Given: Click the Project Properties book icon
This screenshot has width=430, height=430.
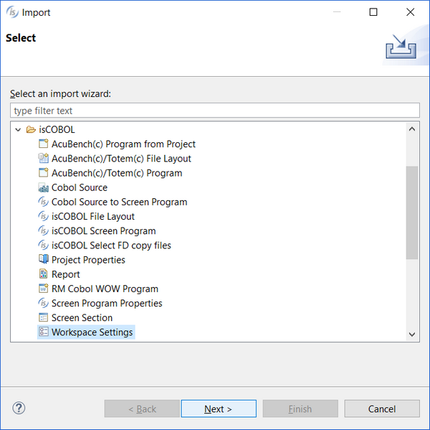Looking at the screenshot, I should pyautogui.click(x=43, y=259).
